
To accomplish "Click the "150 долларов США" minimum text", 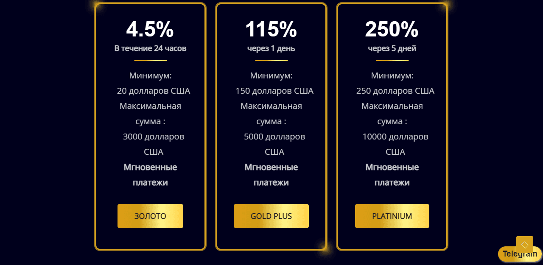I will (274, 91).
